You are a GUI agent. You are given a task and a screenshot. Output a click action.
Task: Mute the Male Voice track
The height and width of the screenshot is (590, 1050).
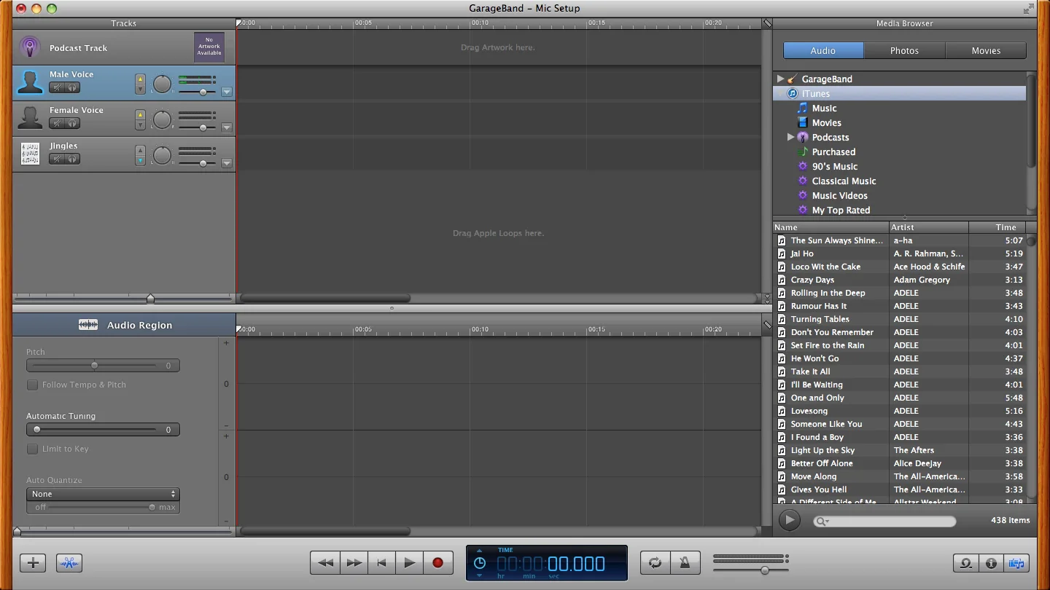pos(57,88)
